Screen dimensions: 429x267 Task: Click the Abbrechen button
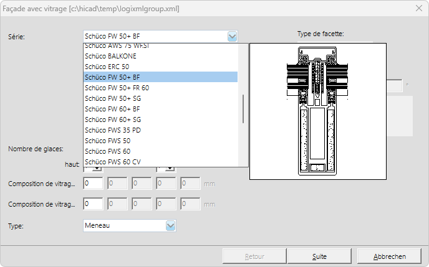tap(389, 256)
